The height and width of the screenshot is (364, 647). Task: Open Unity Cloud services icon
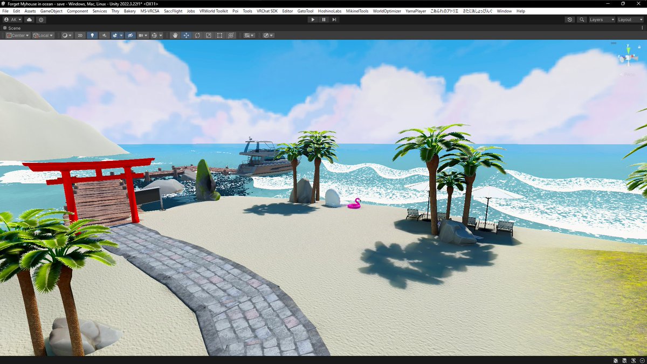30,19
